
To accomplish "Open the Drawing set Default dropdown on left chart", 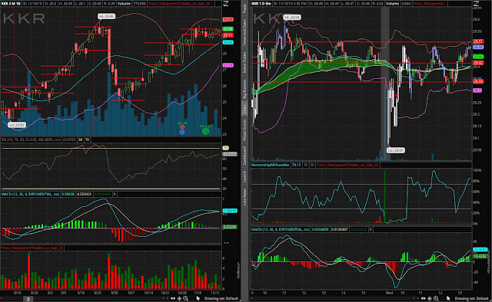I will [x=221, y=299].
